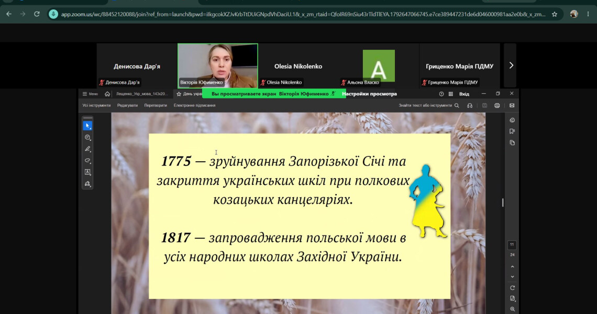
Task: Open the Chrome three-dot menu
Action: [588, 14]
